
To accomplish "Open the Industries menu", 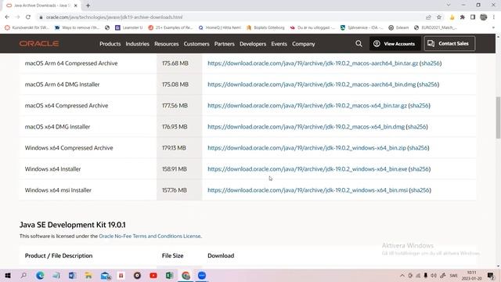I will [138, 44].
